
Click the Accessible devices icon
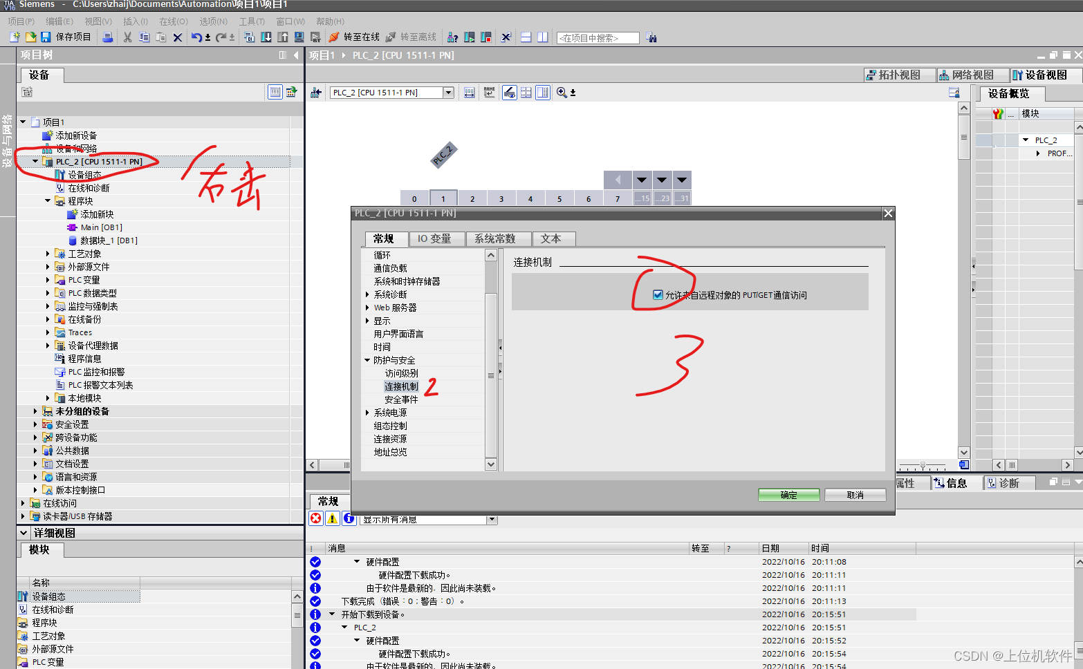tap(452, 37)
